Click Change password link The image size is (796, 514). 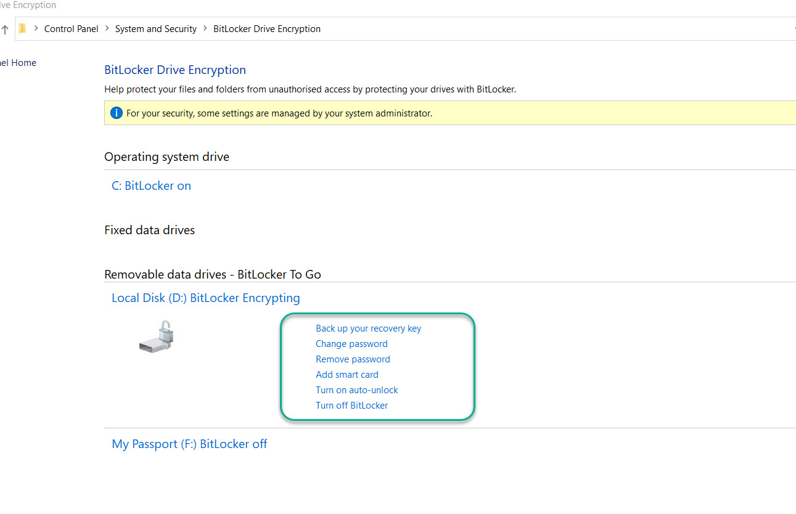351,344
